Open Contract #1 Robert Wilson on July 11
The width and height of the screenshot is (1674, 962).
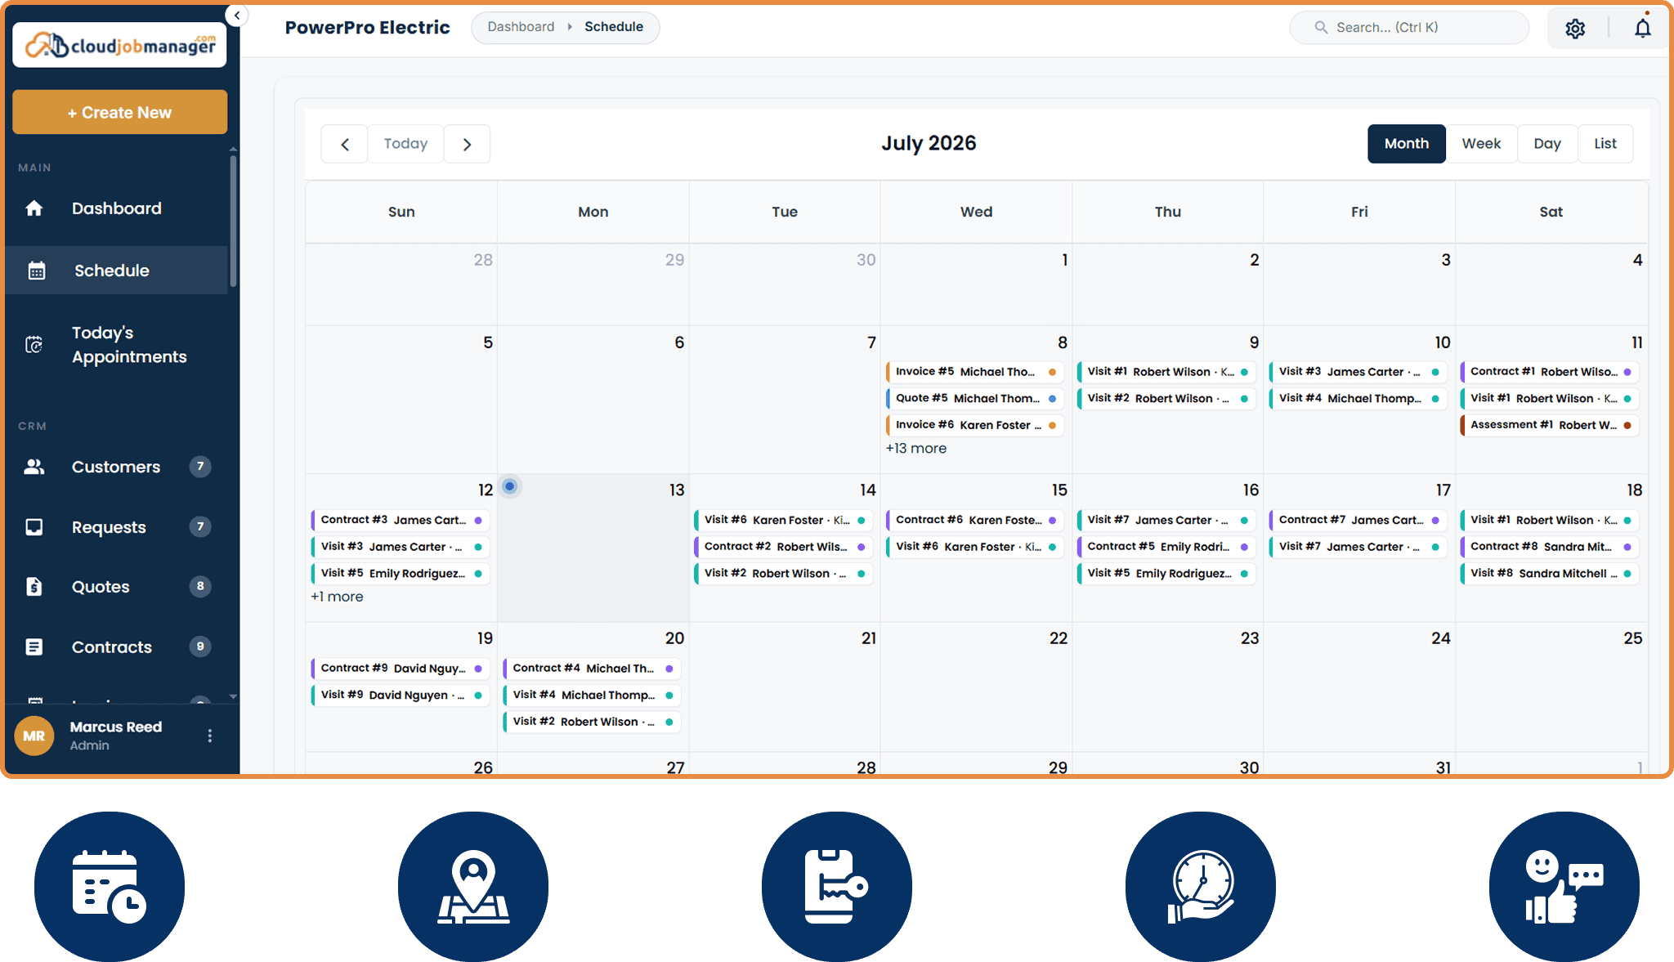1550,372
